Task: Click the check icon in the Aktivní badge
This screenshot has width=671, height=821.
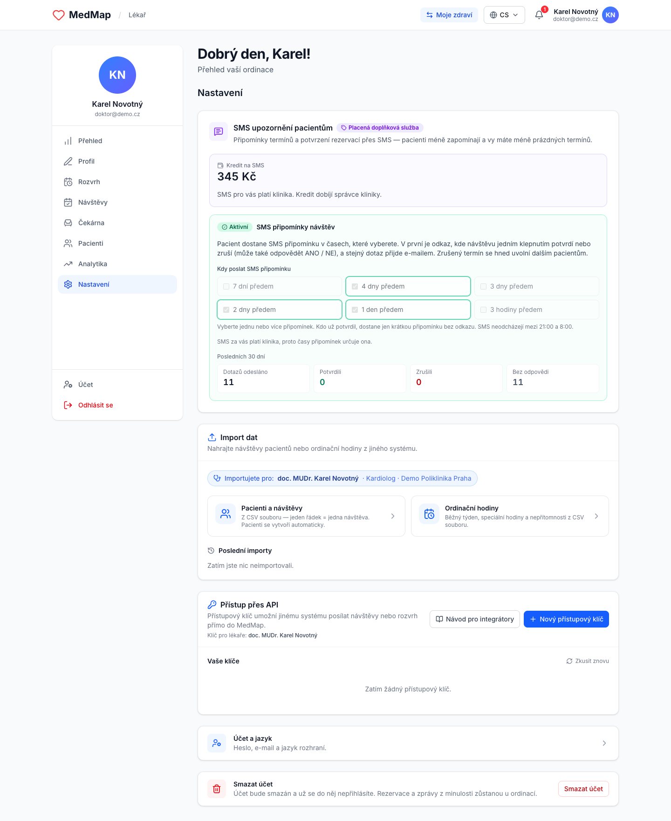Action: (x=225, y=227)
